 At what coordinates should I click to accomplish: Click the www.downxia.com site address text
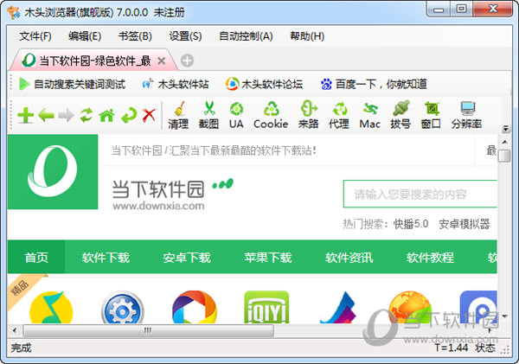click(158, 206)
